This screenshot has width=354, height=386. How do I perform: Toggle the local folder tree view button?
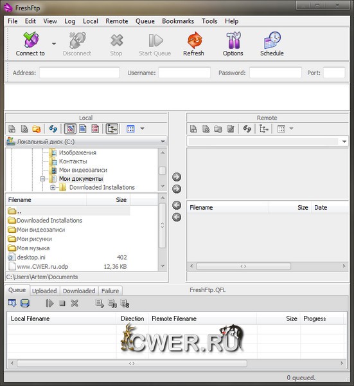(112, 129)
